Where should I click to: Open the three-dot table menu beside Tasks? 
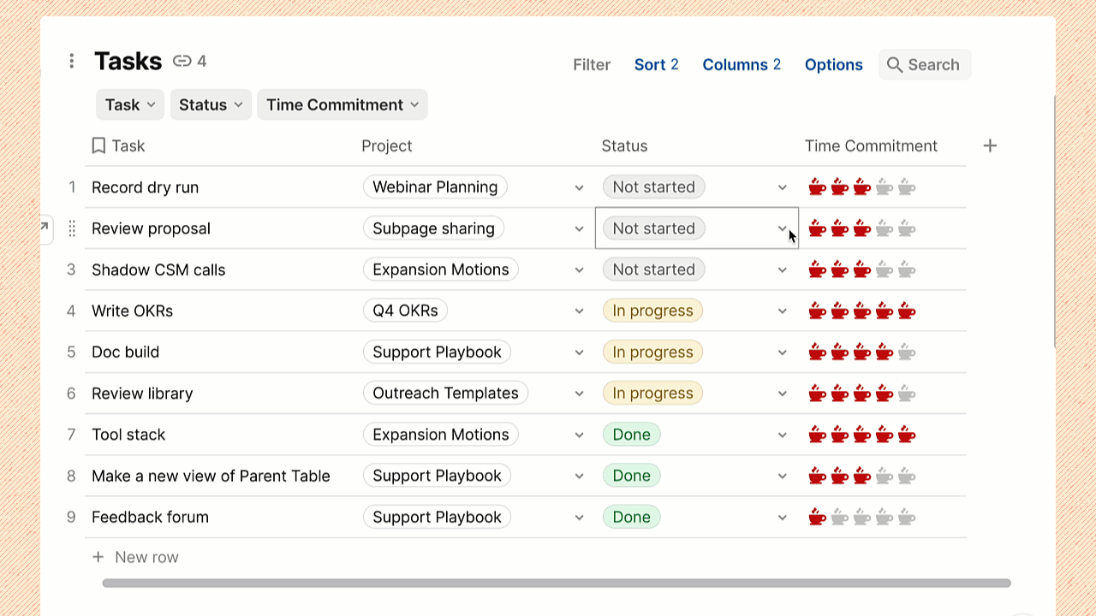(72, 61)
